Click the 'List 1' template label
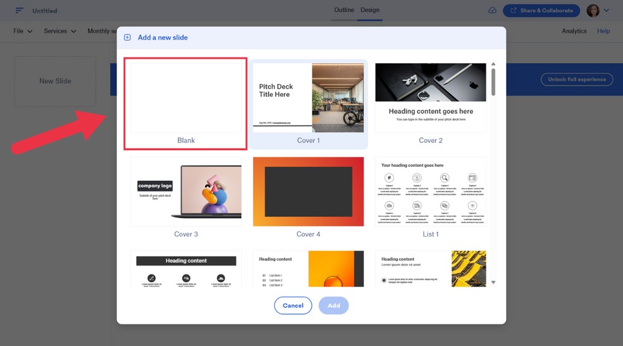The width and height of the screenshot is (623, 346). coord(431,234)
